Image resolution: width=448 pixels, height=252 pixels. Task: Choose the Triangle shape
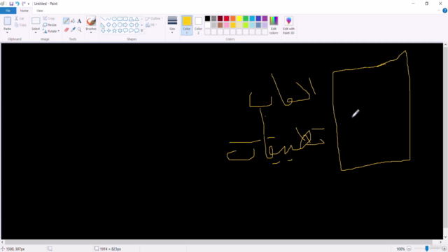click(137, 19)
